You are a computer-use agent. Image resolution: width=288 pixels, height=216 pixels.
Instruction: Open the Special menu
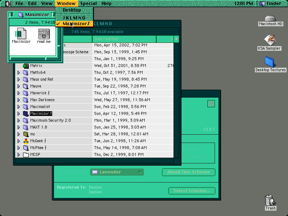pyautogui.click(x=88, y=3)
